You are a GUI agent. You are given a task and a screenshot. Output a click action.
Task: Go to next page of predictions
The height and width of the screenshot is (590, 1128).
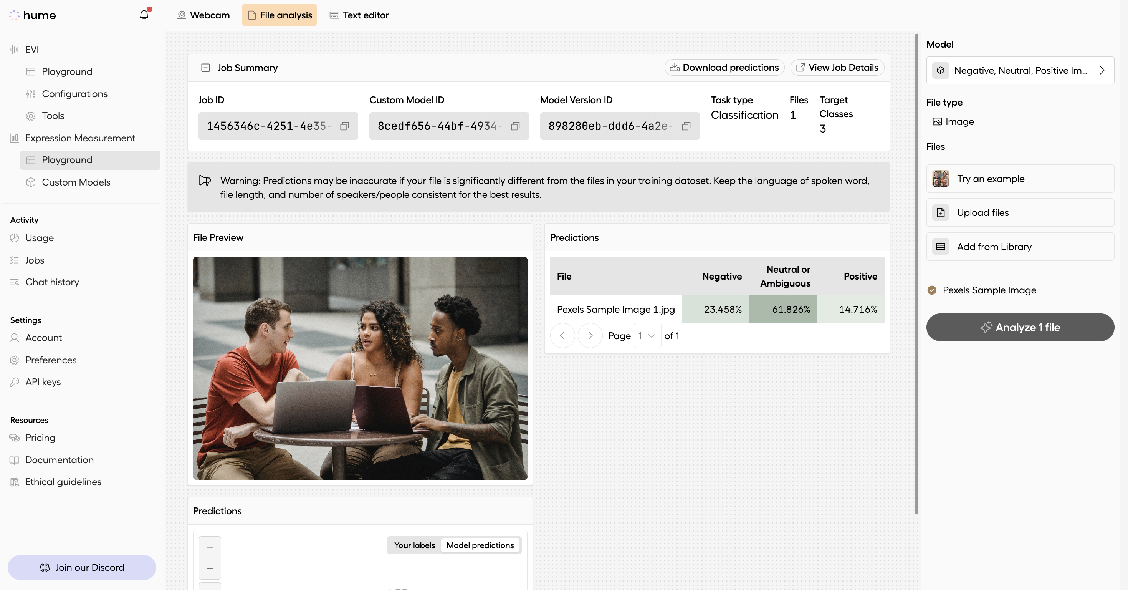point(590,335)
